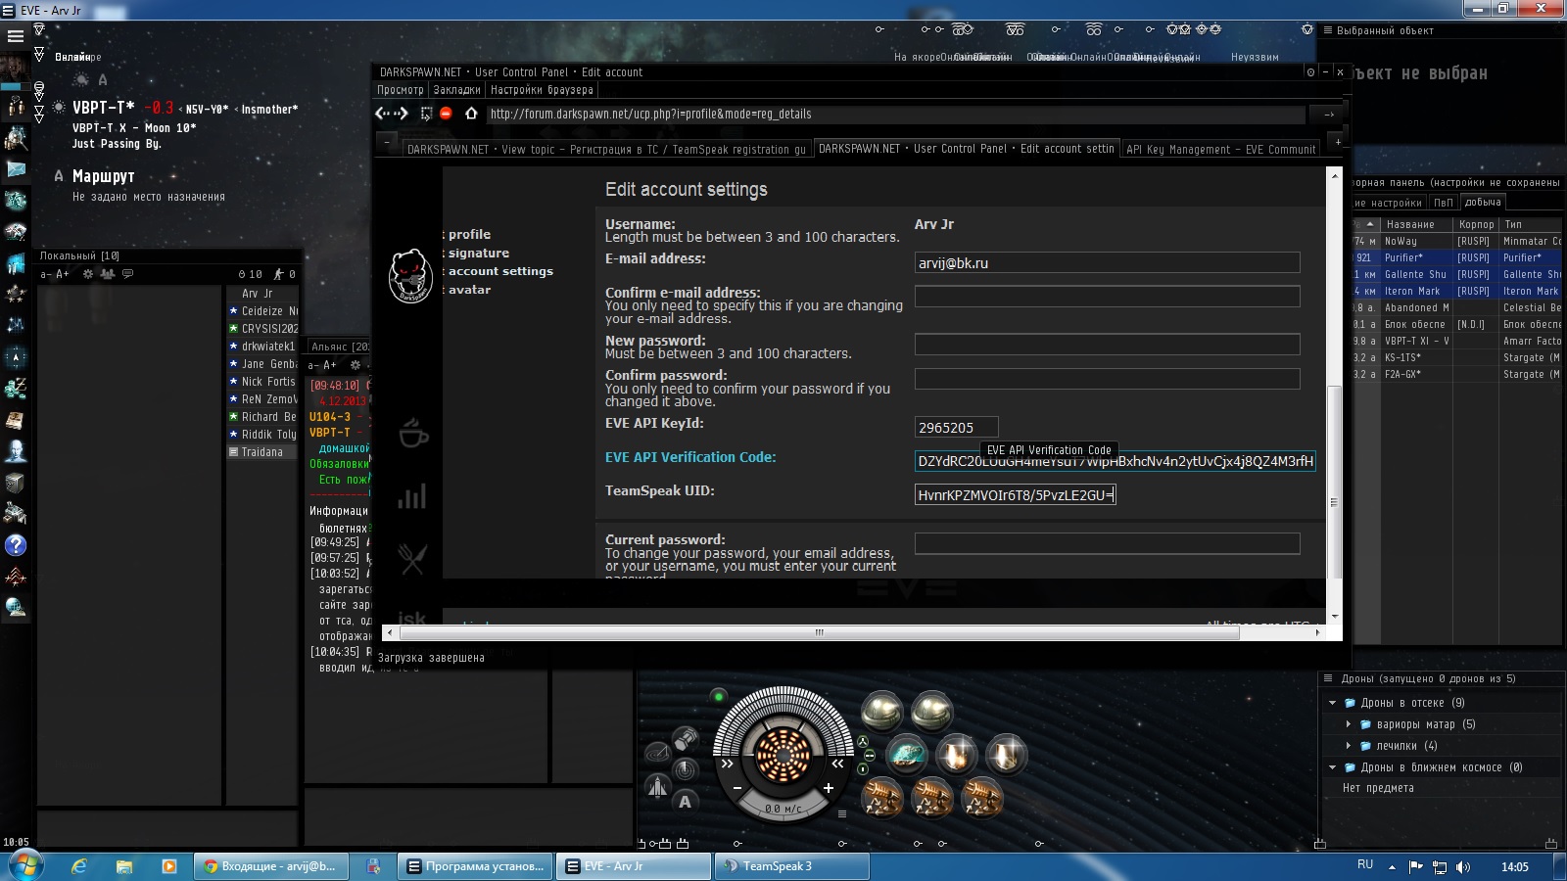The width and height of the screenshot is (1567, 881).
Task: Decrease ship speed with the minus button
Action: pos(737,788)
